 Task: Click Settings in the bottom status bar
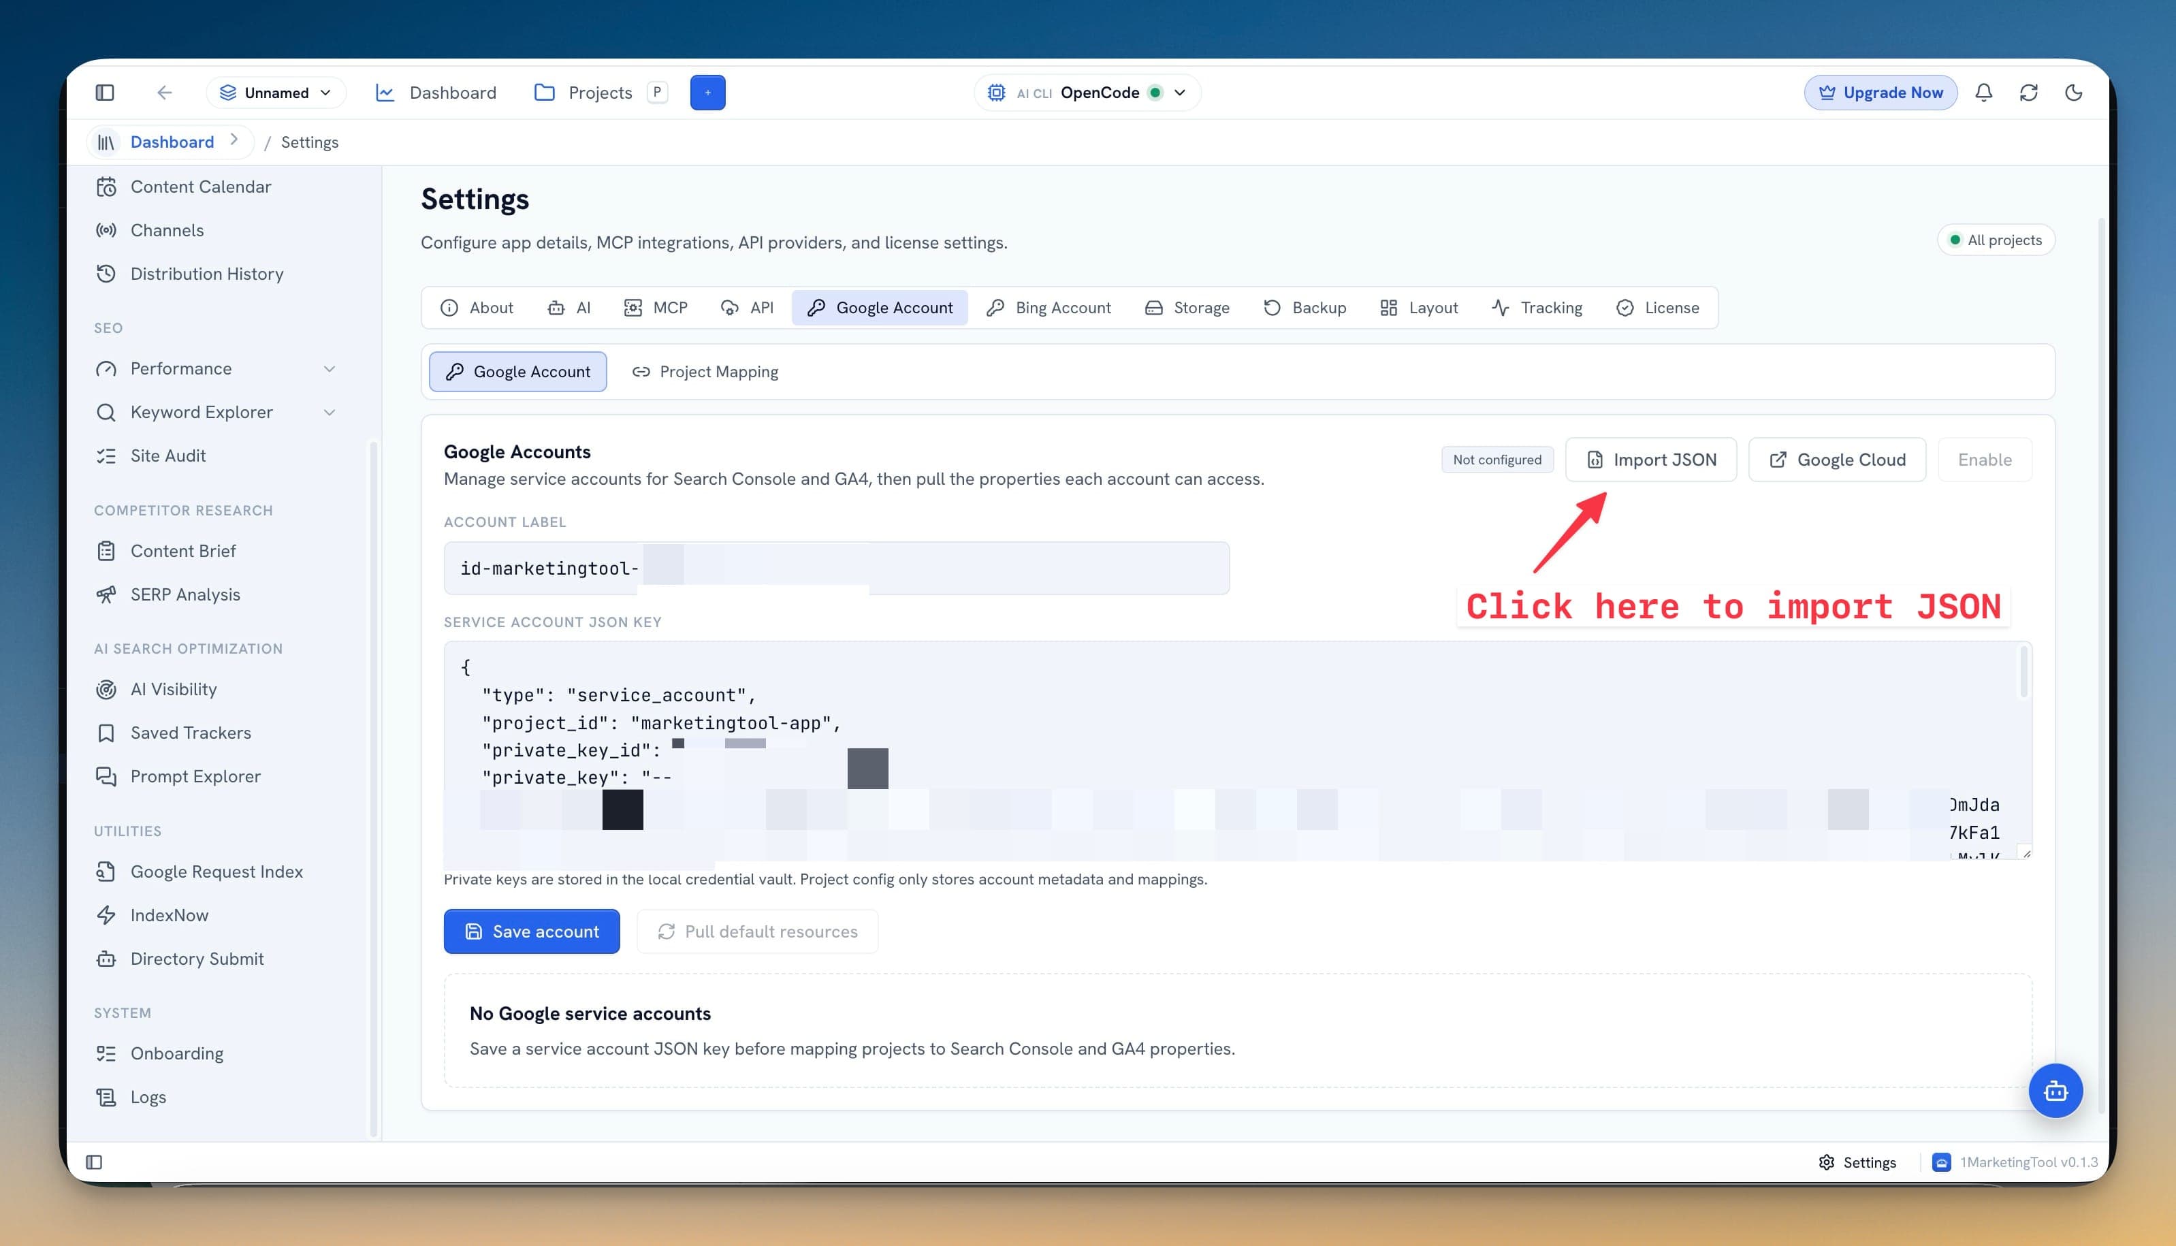click(1857, 1163)
